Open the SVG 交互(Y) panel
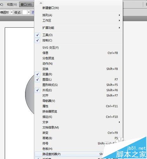 pyautogui.click(x=78, y=48)
